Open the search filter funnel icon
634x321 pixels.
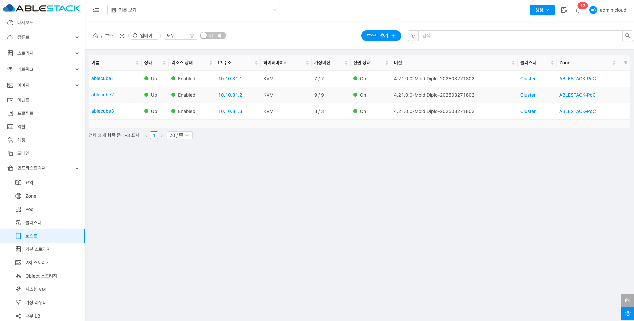[413, 36]
